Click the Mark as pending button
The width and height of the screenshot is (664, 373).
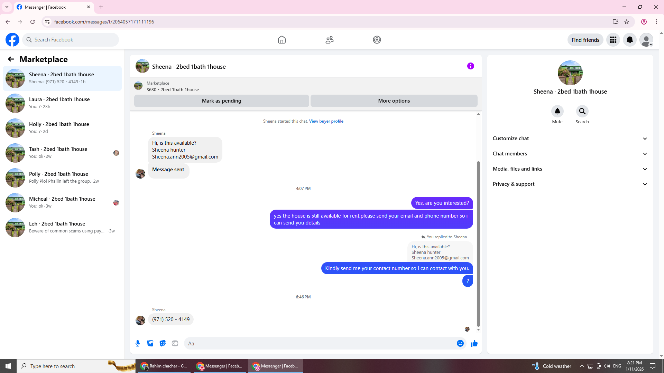tap(222, 101)
